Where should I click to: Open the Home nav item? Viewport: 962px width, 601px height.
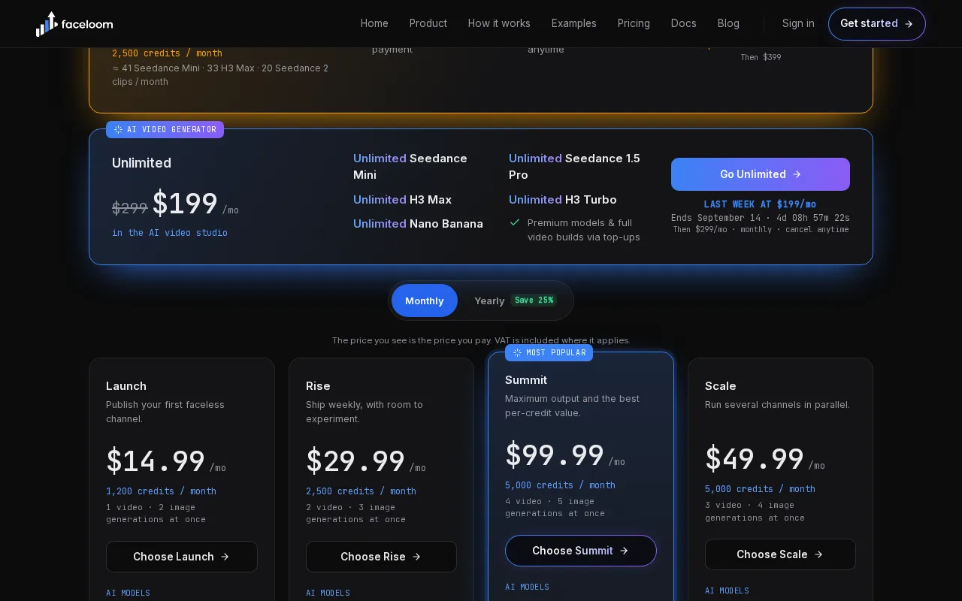point(374,23)
